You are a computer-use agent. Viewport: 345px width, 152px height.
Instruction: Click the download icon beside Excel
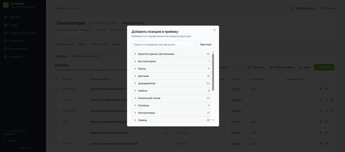point(300,67)
